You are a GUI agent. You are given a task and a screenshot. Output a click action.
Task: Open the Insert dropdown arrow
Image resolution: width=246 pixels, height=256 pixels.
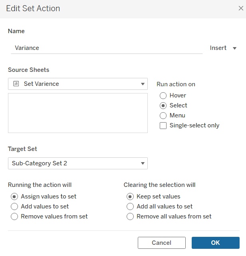[234, 48]
